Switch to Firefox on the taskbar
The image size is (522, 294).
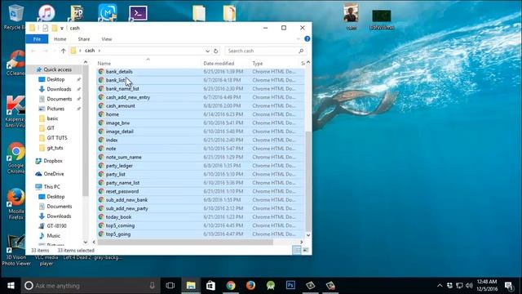tap(250, 286)
